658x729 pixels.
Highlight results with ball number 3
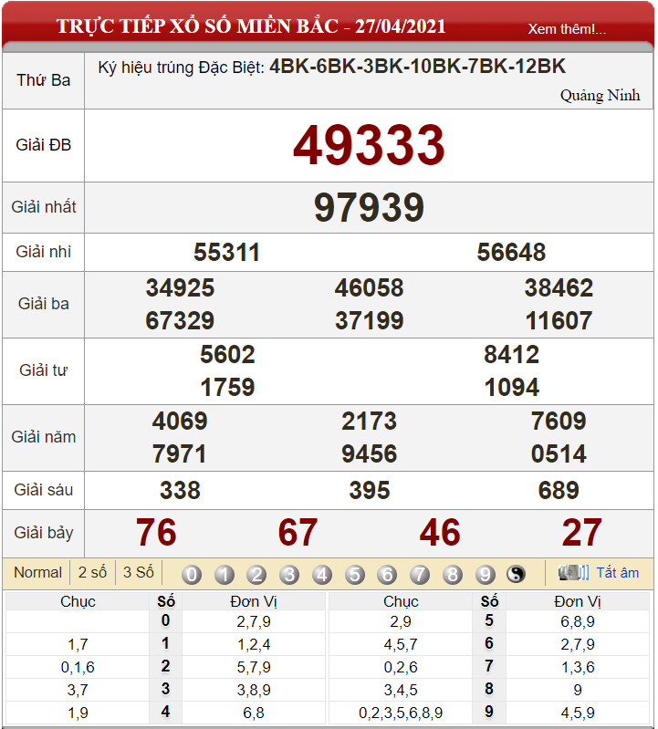click(x=289, y=575)
